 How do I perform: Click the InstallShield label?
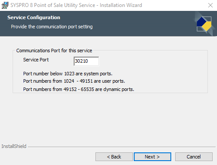(x=14, y=146)
